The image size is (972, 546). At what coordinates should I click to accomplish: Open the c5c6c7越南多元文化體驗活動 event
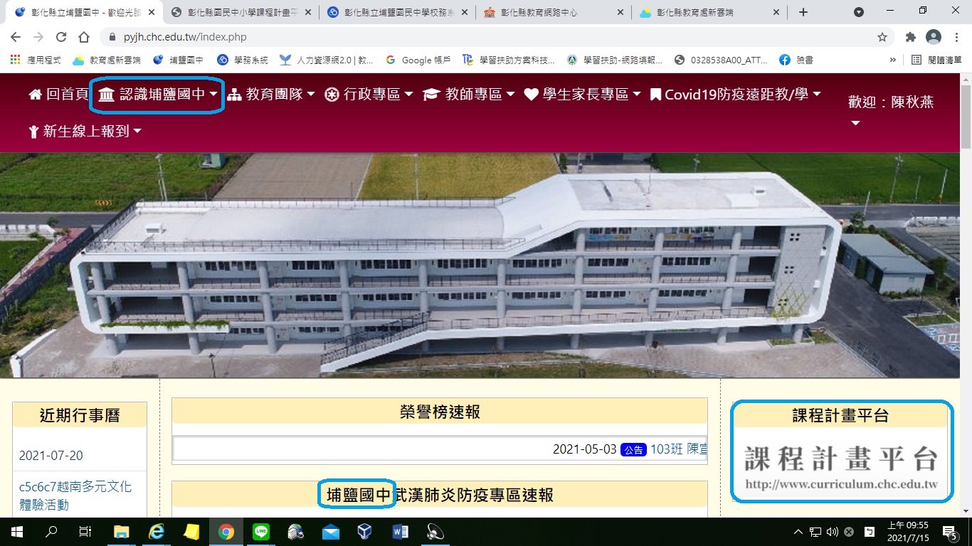click(75, 496)
